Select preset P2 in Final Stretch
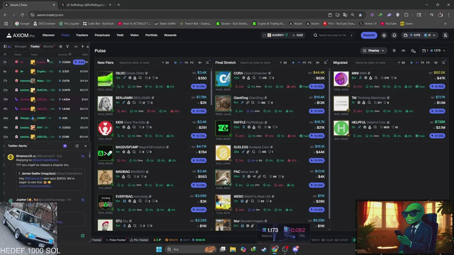The width and height of the screenshot is (454, 255). click(x=304, y=63)
